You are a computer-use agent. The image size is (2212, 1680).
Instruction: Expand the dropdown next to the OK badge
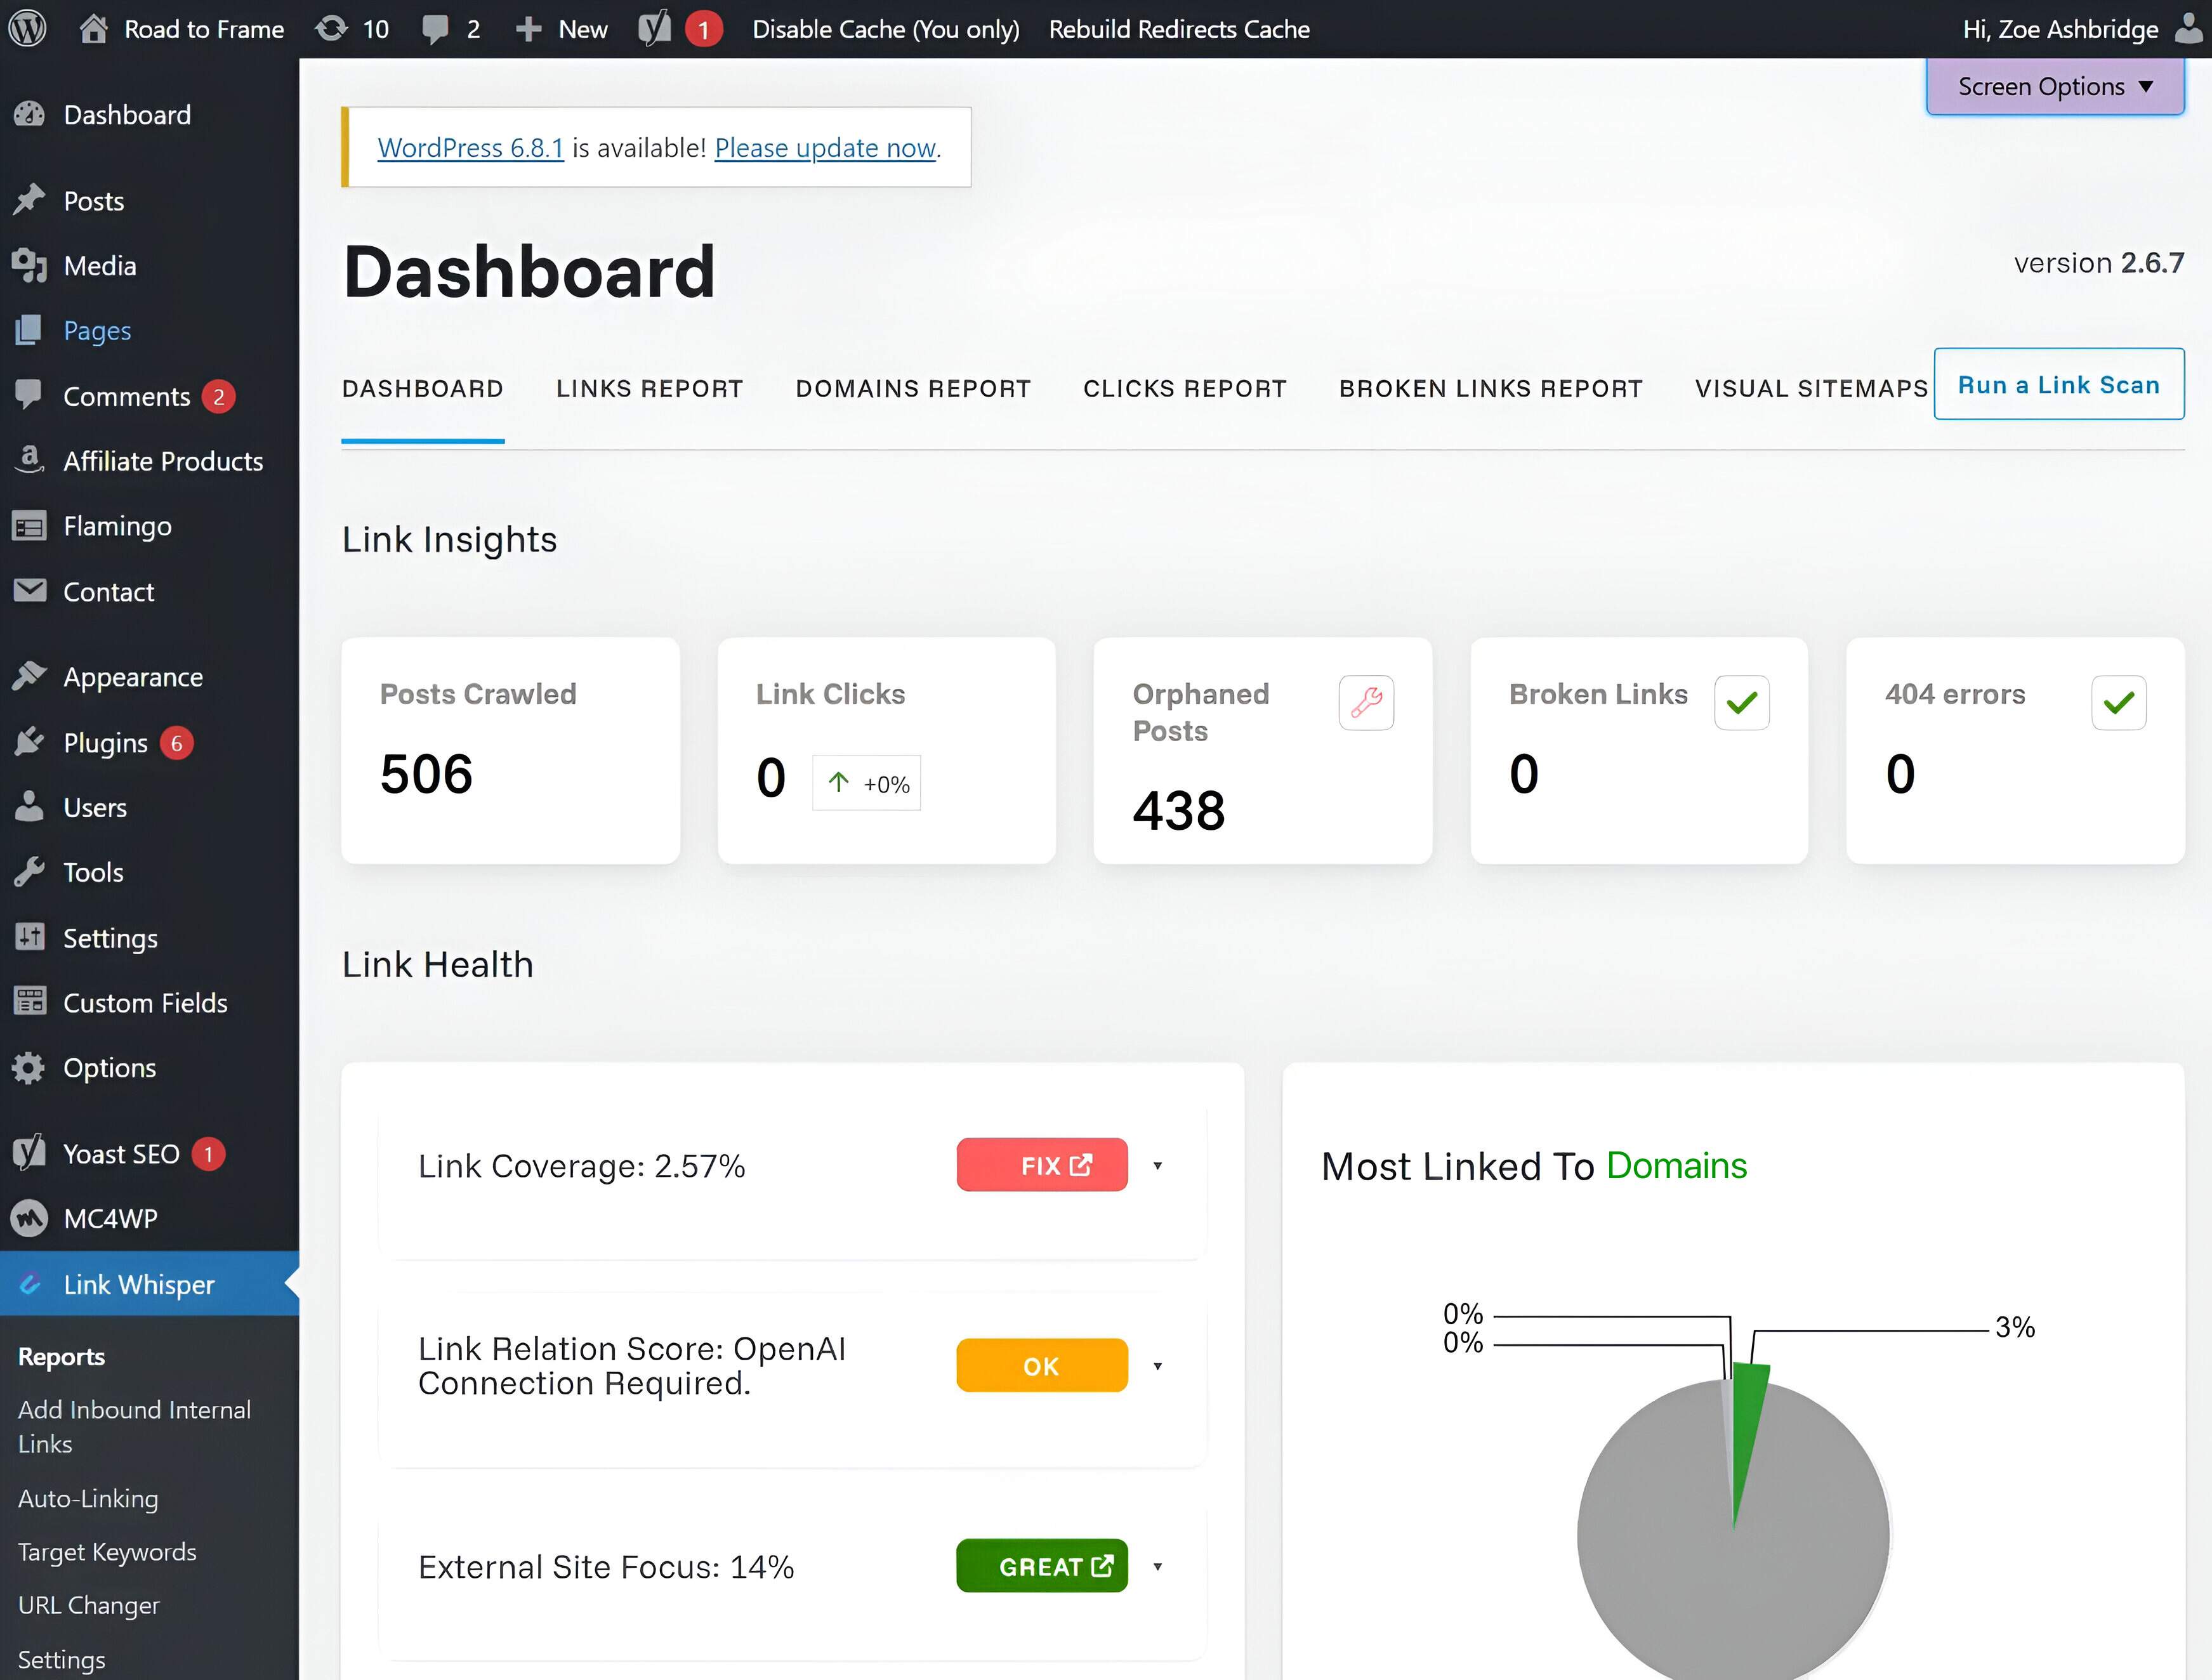(x=1159, y=1366)
